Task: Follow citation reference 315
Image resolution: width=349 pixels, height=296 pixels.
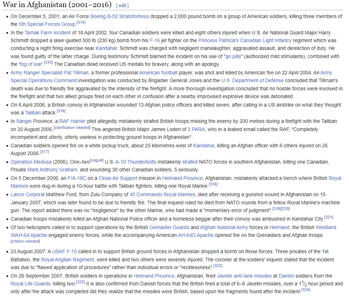Action: point(48,62)
